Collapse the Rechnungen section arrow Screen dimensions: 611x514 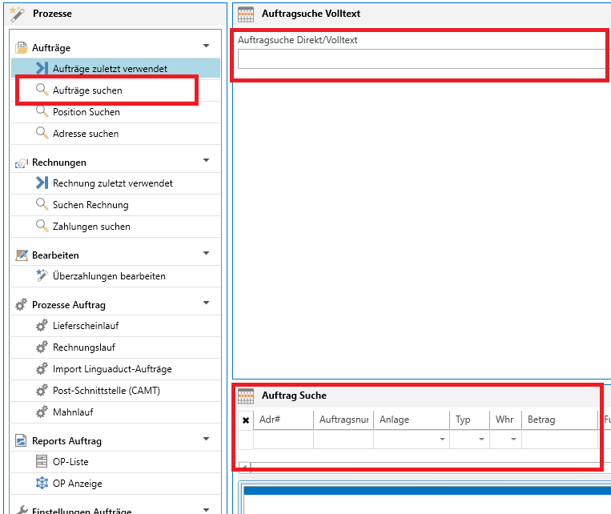click(x=207, y=161)
